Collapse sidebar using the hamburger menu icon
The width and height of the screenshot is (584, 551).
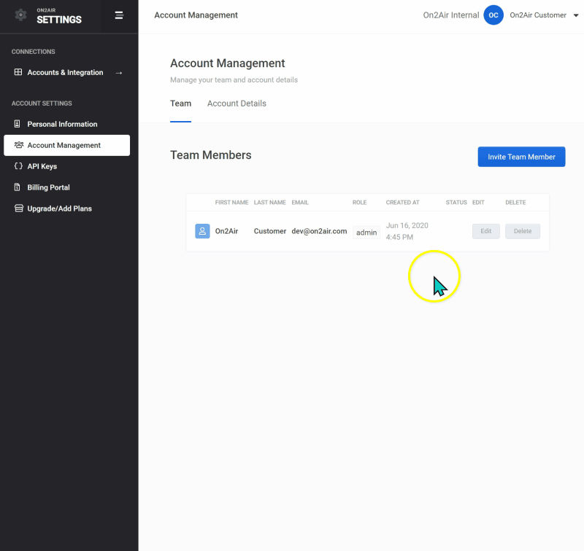(119, 15)
